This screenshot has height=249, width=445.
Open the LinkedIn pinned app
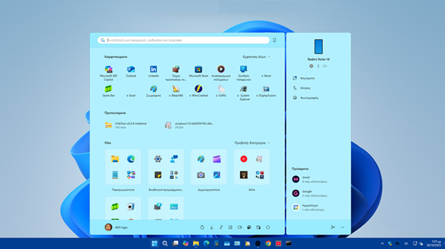[153, 72]
